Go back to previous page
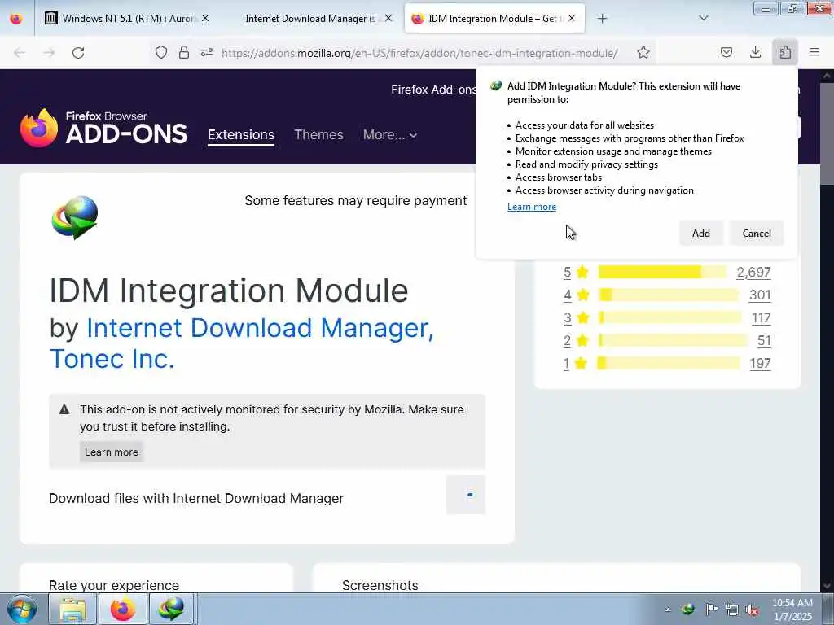Viewport: 834px width, 625px height. 20,53
